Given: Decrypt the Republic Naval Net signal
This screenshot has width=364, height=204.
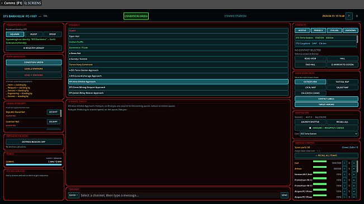Looking at the screenshot, I should [x=53, y=112].
